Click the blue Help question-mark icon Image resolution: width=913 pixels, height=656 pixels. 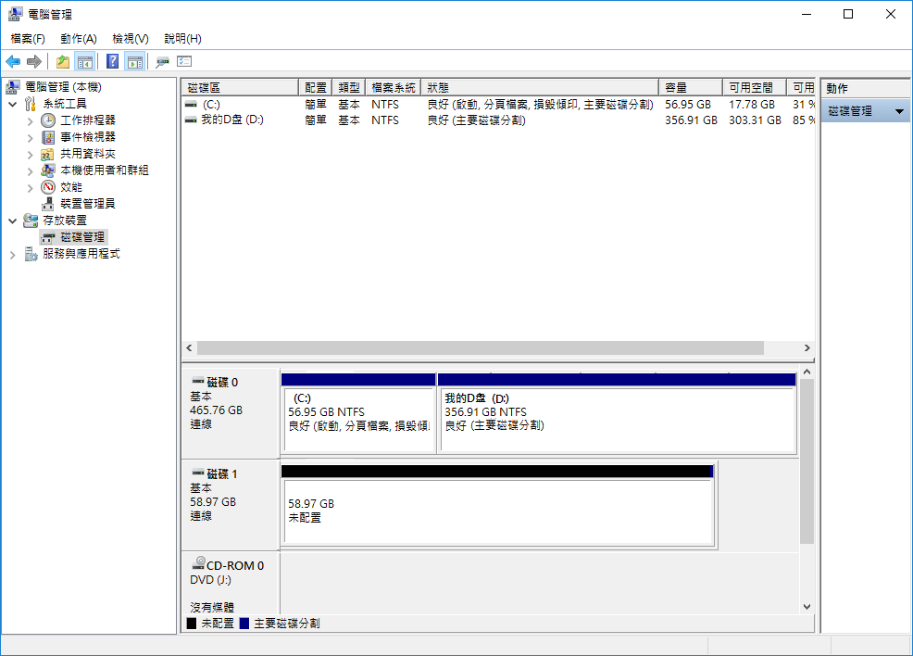pyautogui.click(x=112, y=61)
